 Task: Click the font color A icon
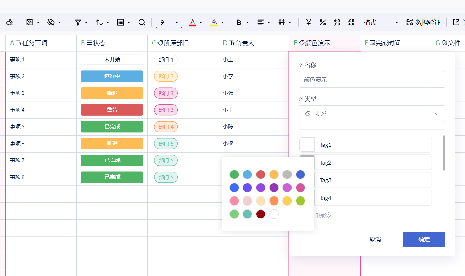click(193, 22)
